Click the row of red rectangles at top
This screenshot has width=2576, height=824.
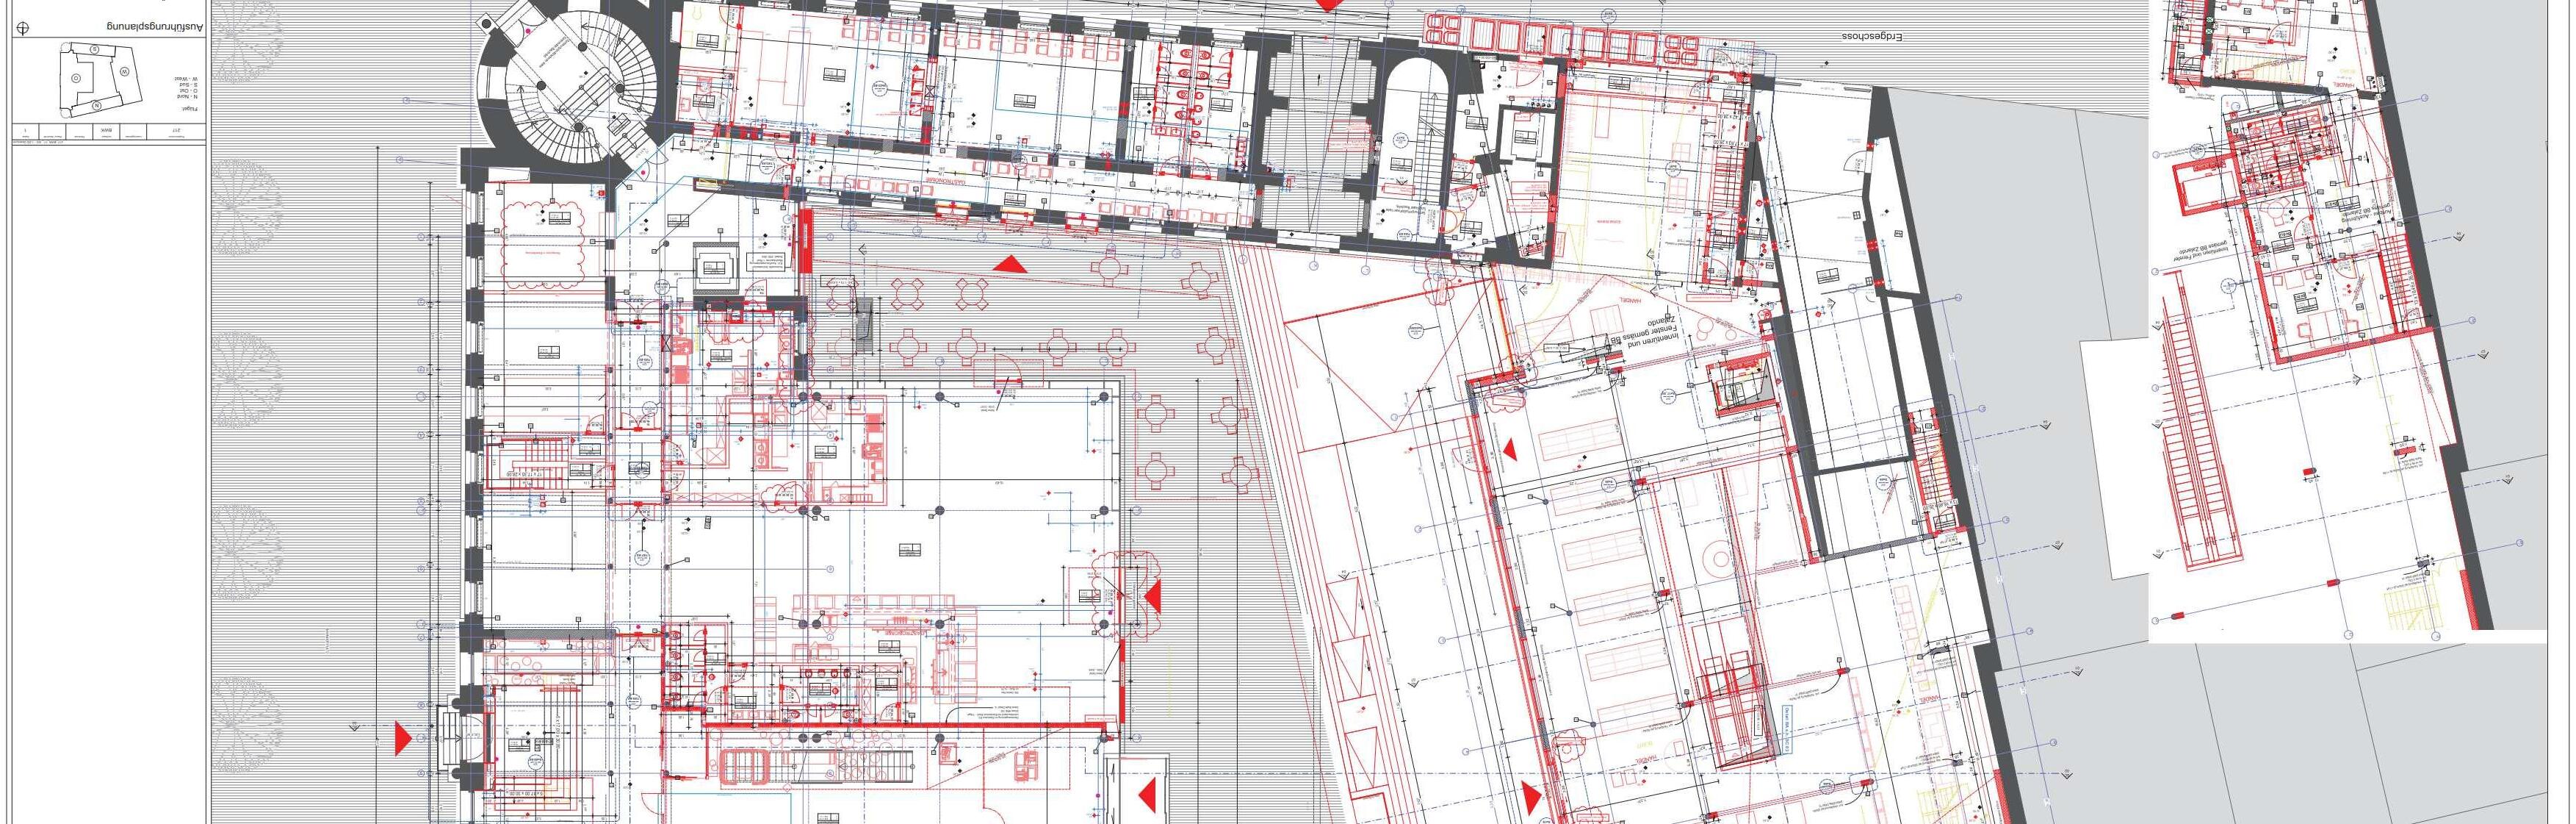pos(1560,37)
